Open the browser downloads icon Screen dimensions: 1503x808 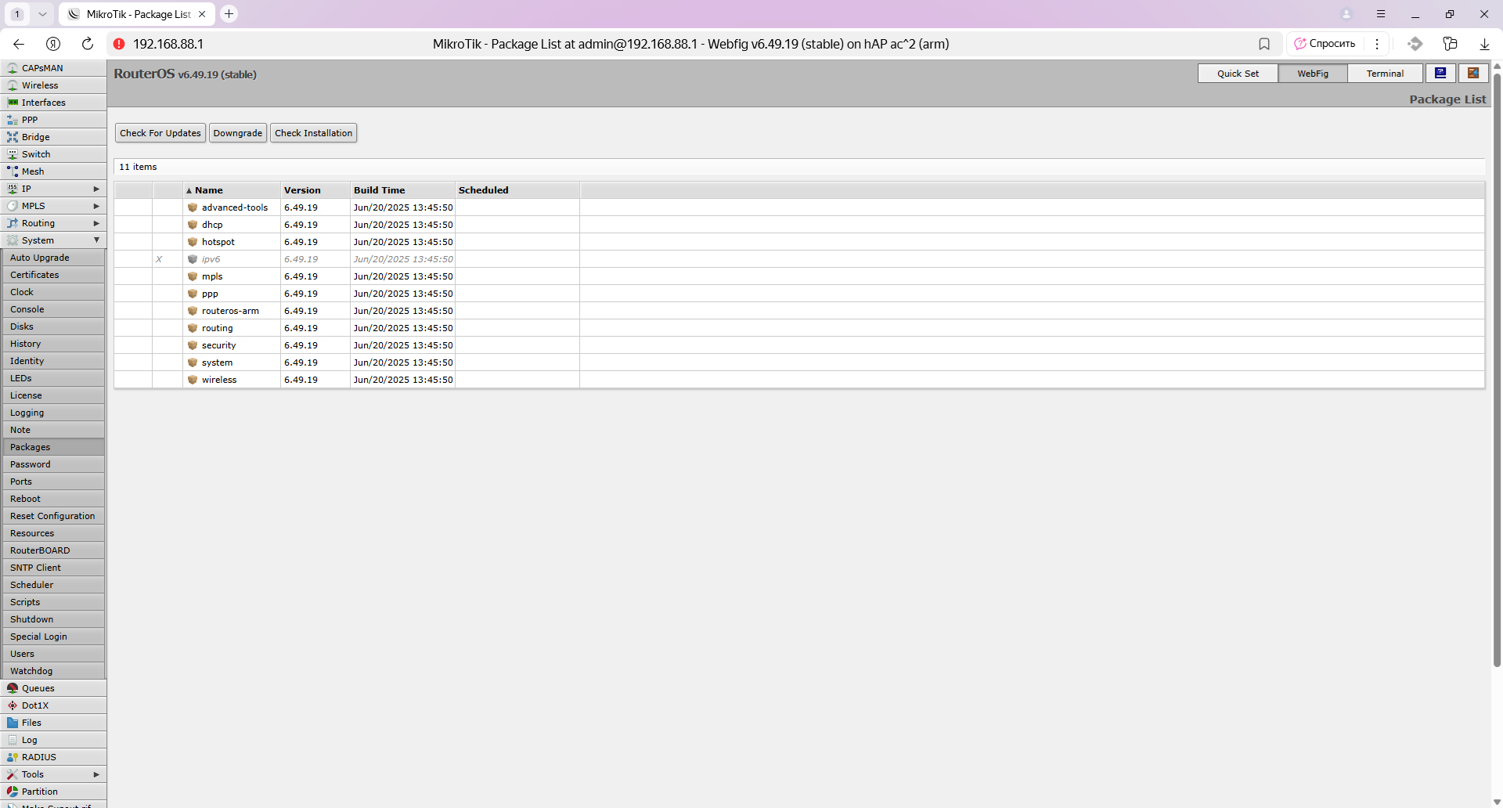click(1484, 44)
